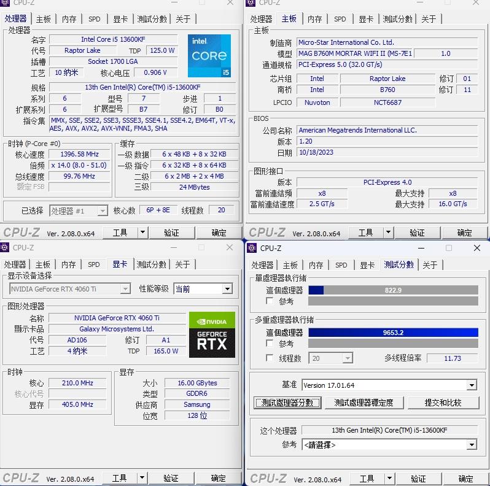Enable 參考 checkbox under multi-thread score
The image size is (490, 486).
[270, 344]
